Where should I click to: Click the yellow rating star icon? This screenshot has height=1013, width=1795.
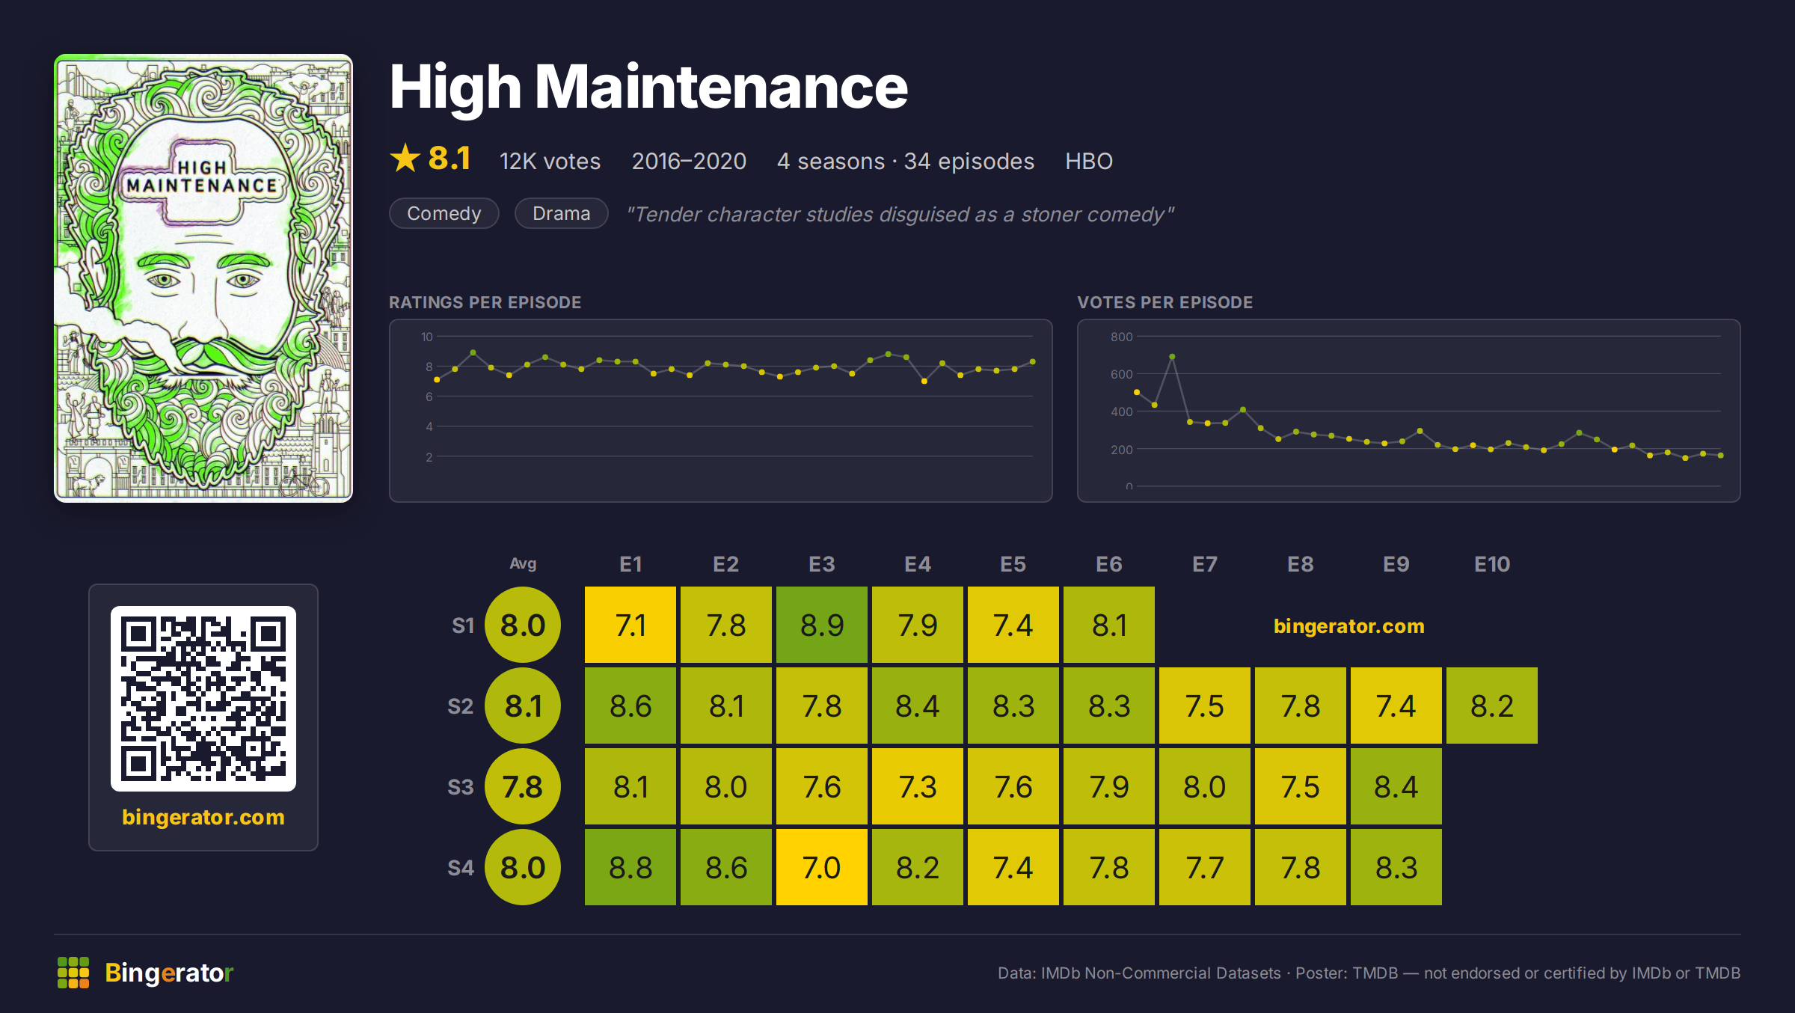[405, 158]
